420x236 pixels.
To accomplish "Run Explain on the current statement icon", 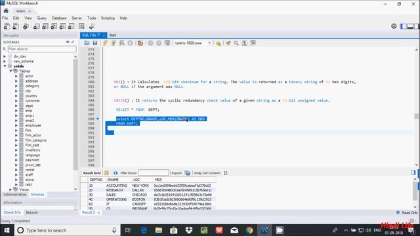I will (x=122, y=43).
